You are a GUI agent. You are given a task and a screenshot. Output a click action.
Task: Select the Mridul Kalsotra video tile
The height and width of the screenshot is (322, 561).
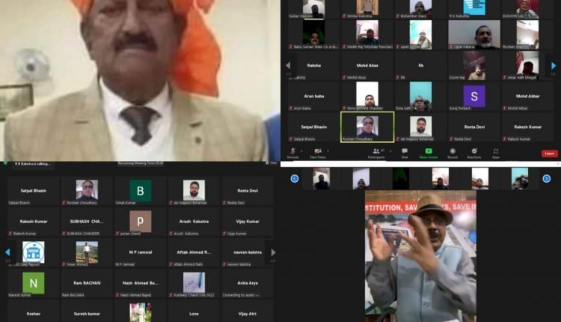(367, 9)
